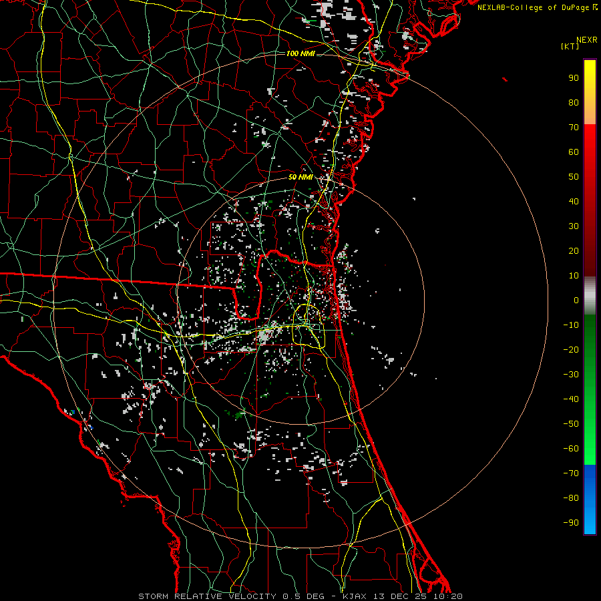The image size is (601, 601).
Task: Click the 70 value on velocity scale
Action: [x=574, y=128]
